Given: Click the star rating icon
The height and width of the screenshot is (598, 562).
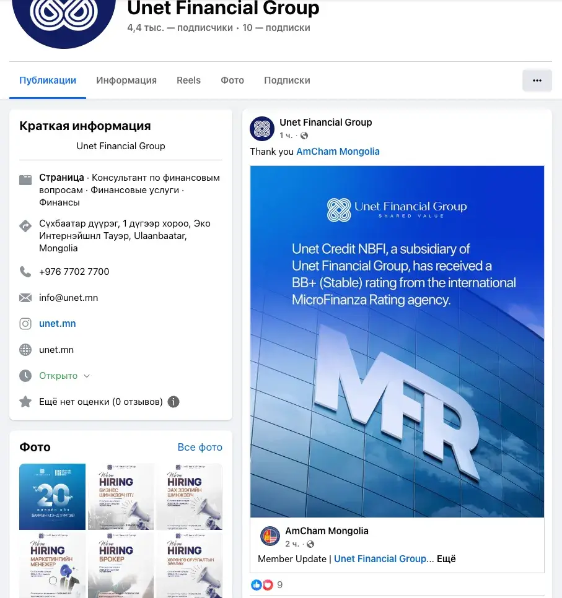Looking at the screenshot, I should [x=25, y=402].
